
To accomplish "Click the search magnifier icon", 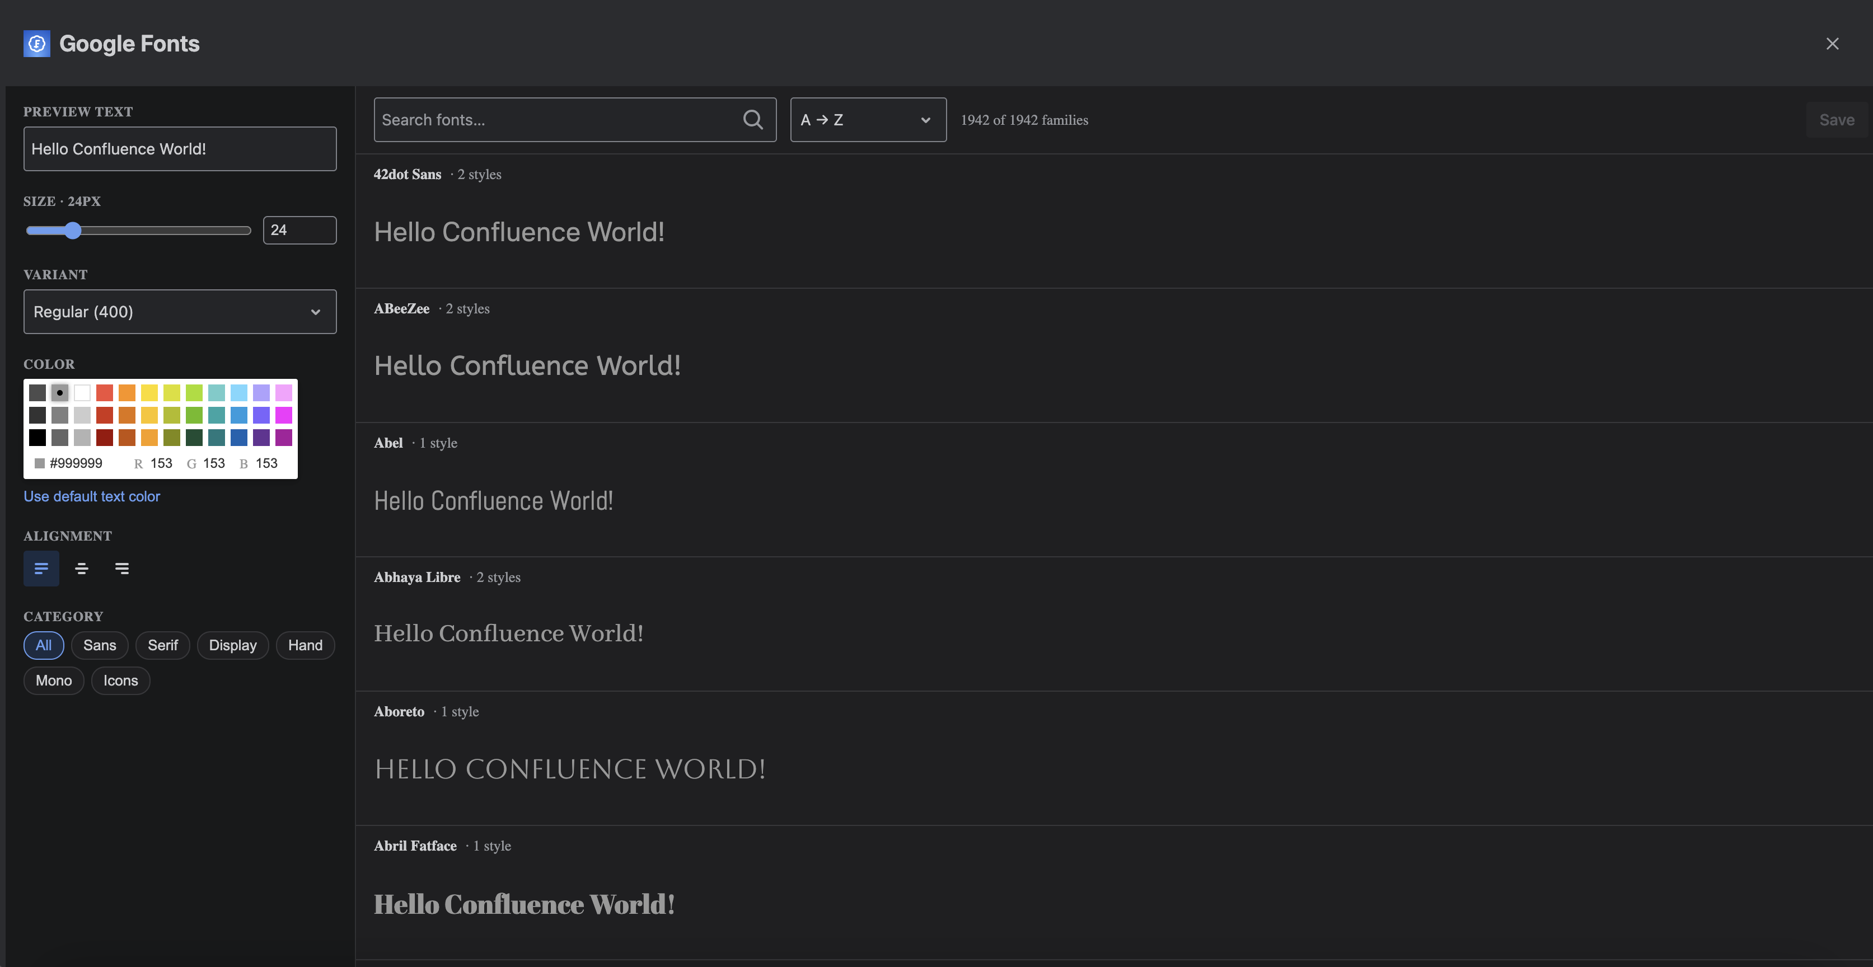I will 753,120.
